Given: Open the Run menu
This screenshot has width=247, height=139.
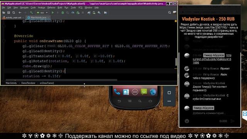Looking at the screenshot, I should [66, 8].
